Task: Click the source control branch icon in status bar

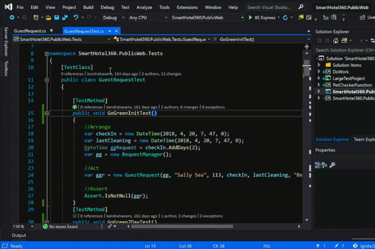Action: [355, 245]
